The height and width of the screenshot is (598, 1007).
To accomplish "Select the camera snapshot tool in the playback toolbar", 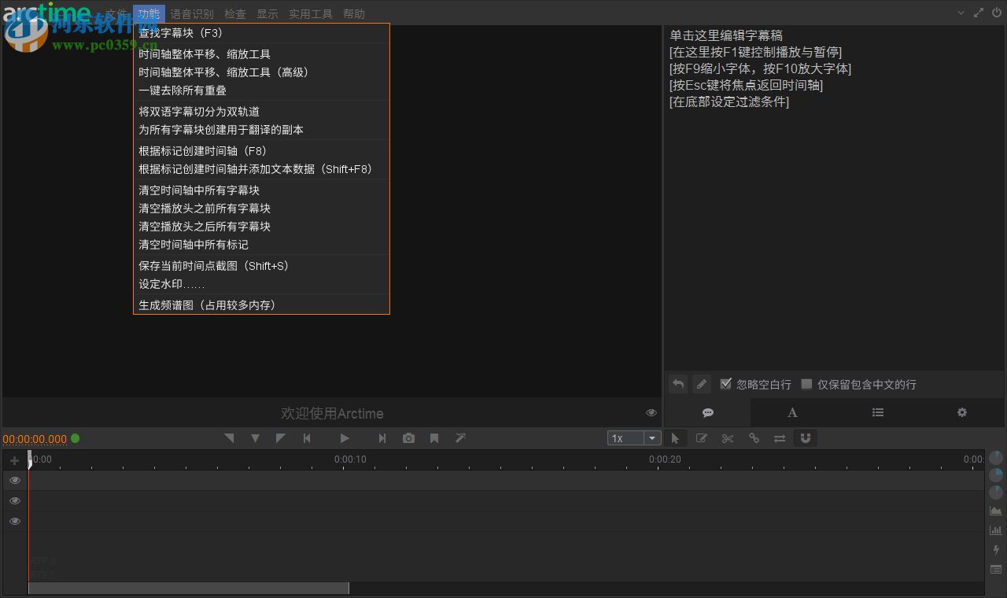I will [x=408, y=438].
